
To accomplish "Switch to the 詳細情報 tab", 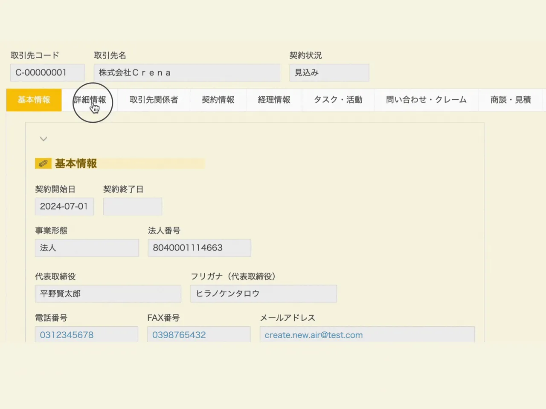I will 90,100.
